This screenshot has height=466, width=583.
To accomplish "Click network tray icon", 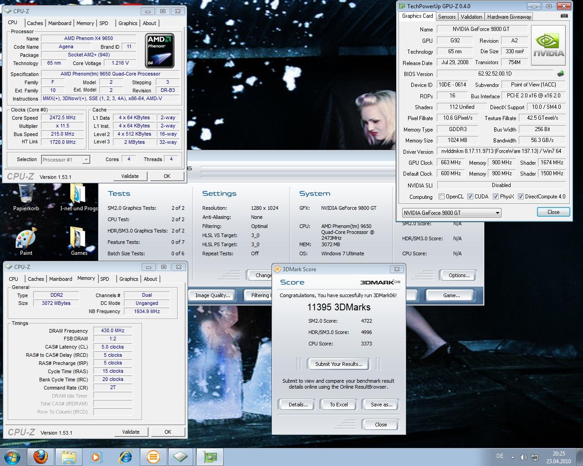I will click(534, 457).
